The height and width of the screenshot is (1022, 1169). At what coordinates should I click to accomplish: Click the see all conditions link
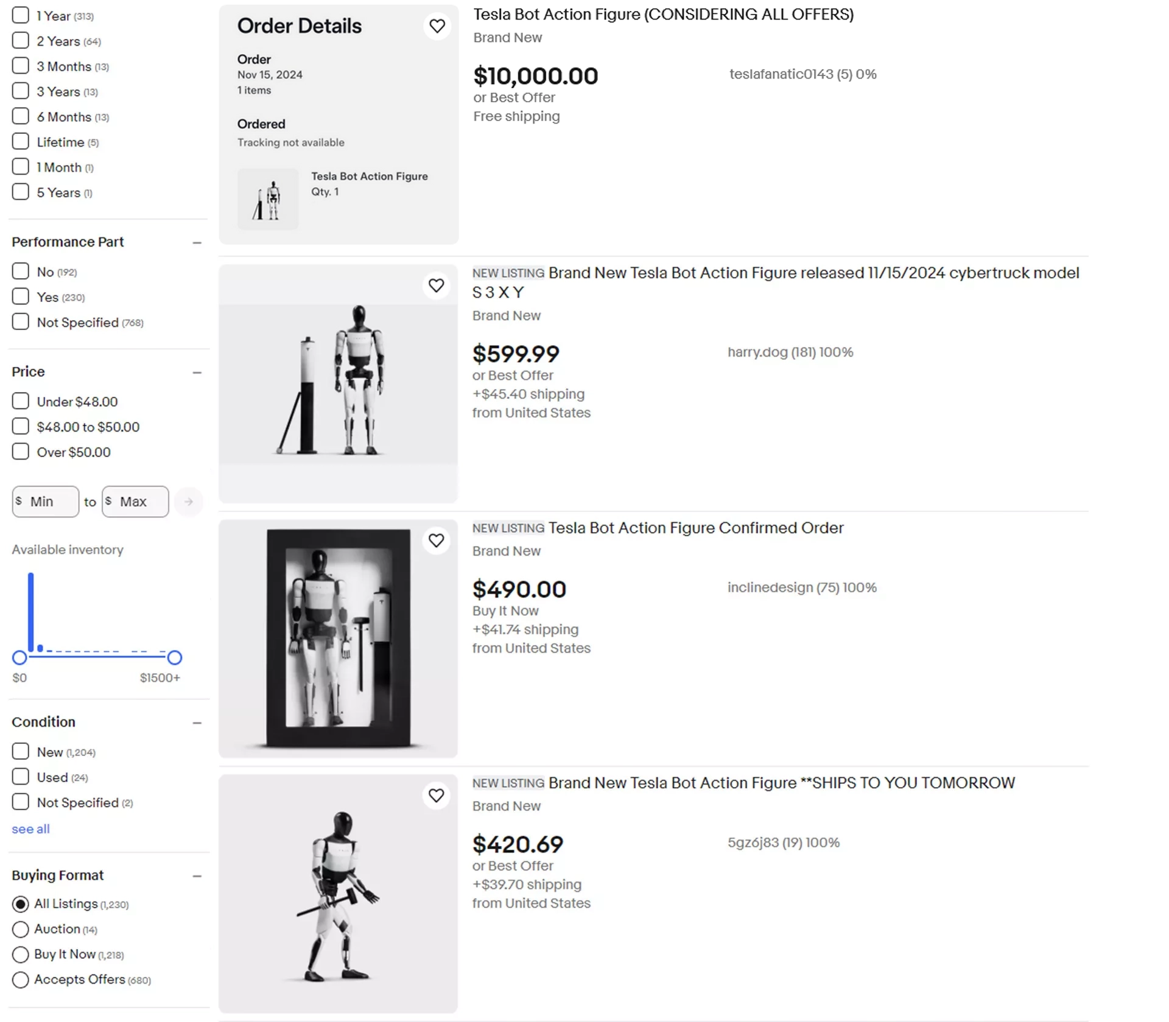pos(30,829)
